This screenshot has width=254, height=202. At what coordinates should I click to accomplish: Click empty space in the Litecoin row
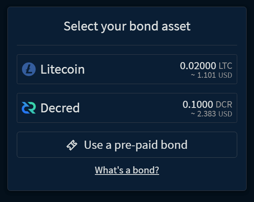(131, 69)
